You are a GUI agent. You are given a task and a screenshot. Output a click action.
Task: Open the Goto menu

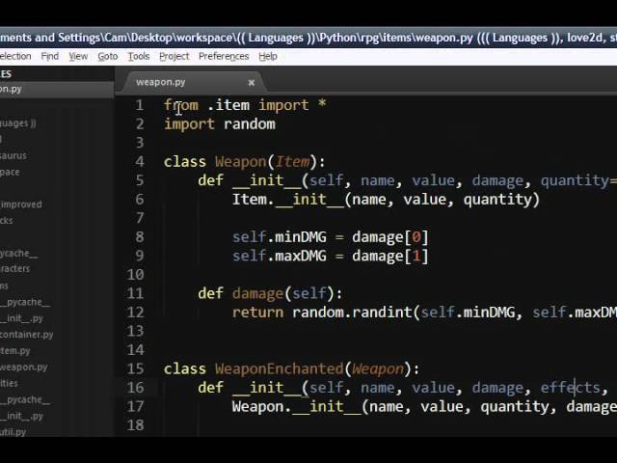click(107, 56)
